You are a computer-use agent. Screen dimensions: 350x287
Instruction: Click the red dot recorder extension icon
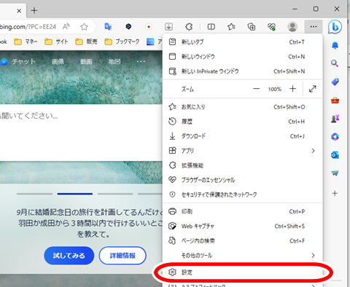click(x=149, y=26)
